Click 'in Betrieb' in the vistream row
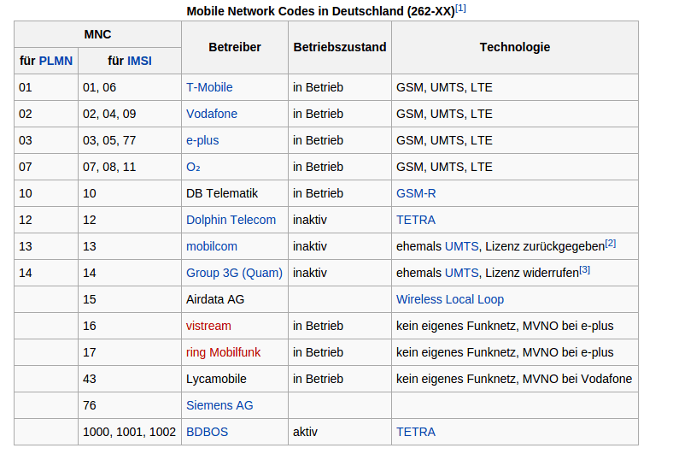The width and height of the screenshot is (673, 454). [318, 326]
